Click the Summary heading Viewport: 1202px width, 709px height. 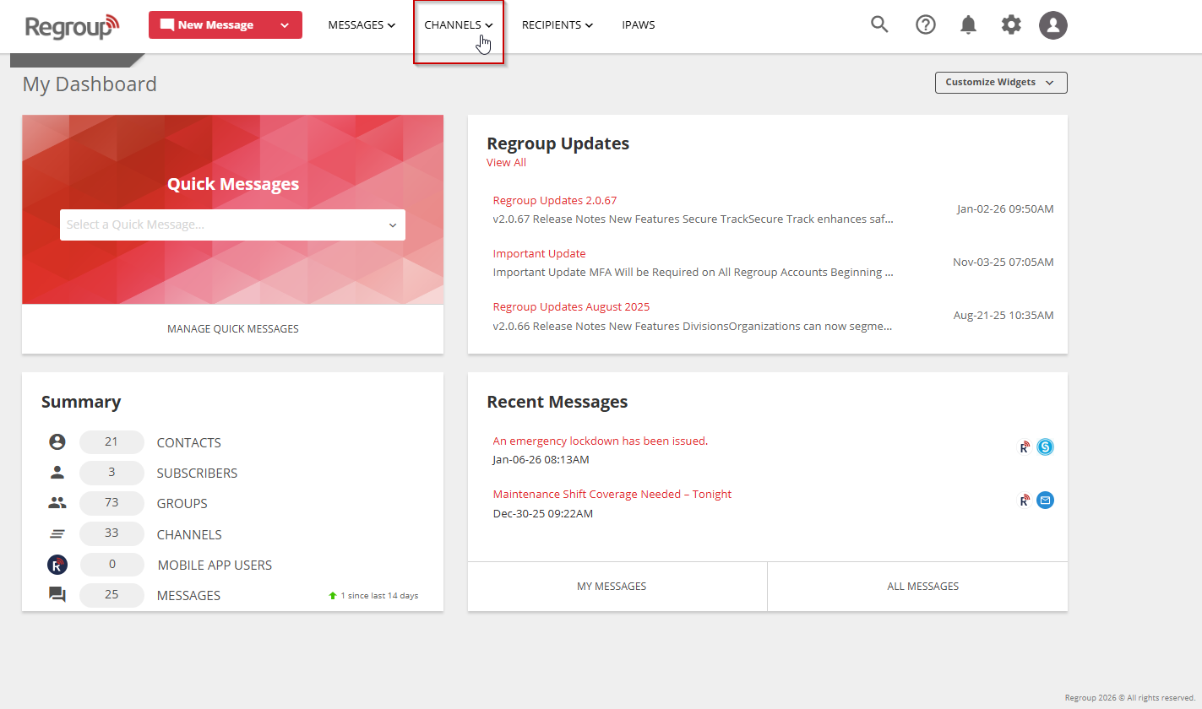pos(81,403)
